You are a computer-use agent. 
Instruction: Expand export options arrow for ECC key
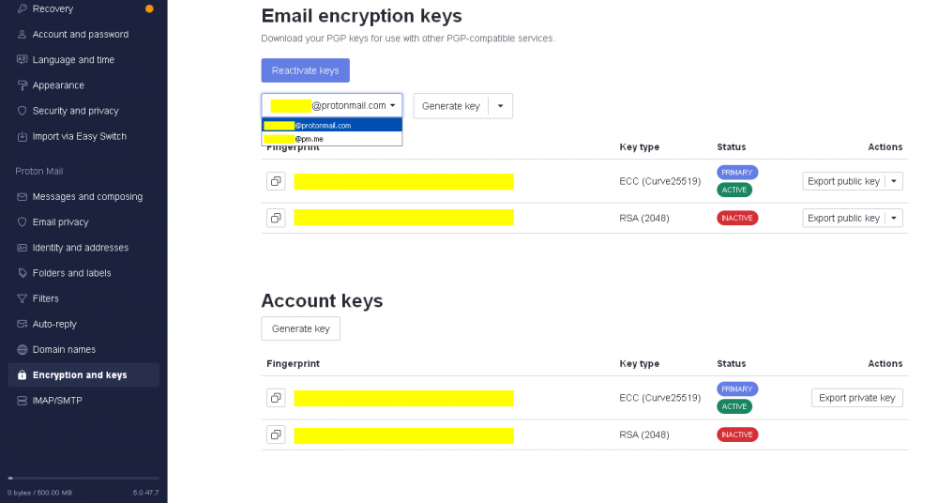pyautogui.click(x=893, y=181)
